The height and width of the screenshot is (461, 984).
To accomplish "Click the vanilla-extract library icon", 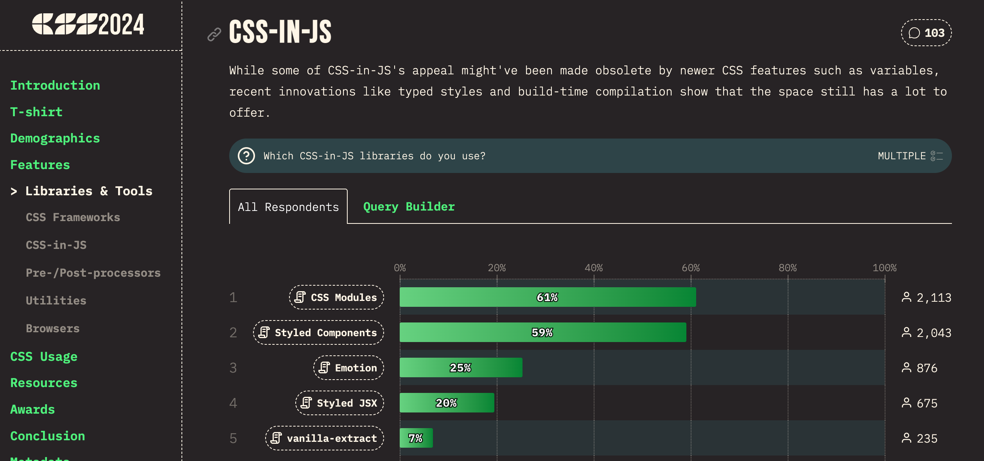I will pos(276,438).
